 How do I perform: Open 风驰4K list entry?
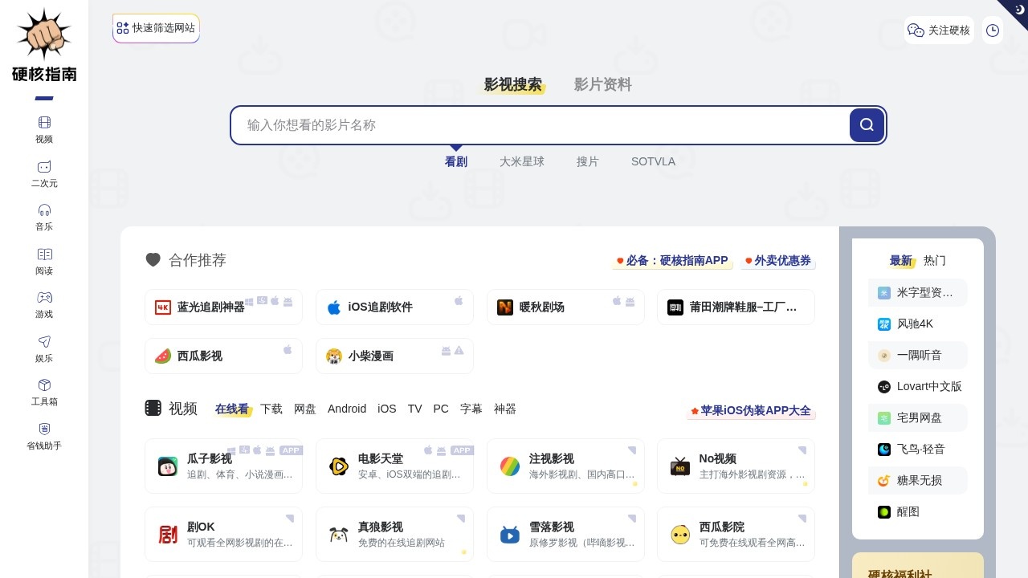pyautogui.click(x=918, y=324)
